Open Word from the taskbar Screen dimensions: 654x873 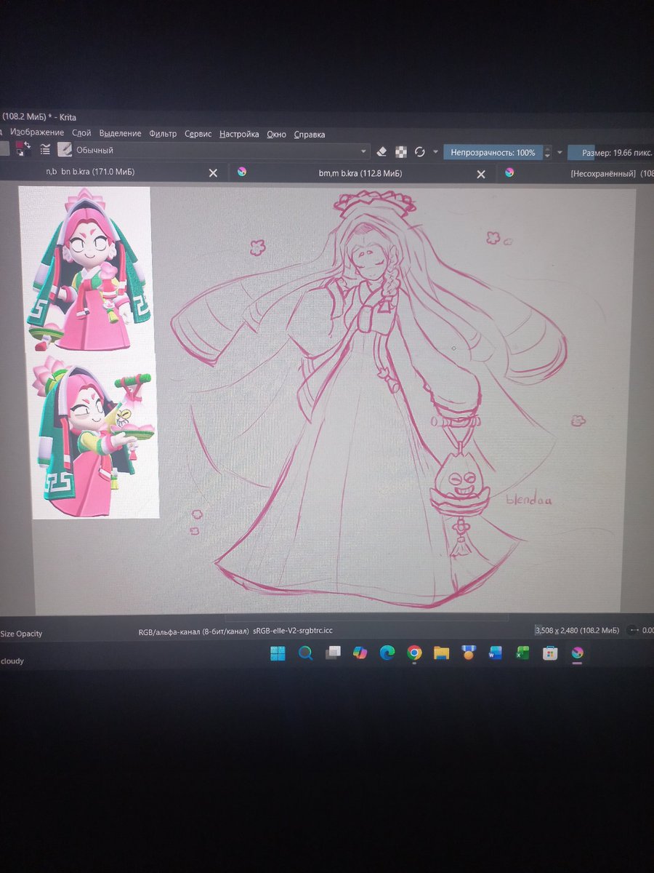point(496,653)
